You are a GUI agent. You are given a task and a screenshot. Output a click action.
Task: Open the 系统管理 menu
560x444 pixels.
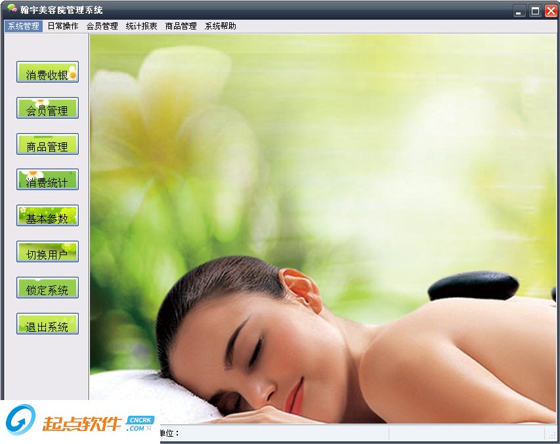pyautogui.click(x=24, y=26)
